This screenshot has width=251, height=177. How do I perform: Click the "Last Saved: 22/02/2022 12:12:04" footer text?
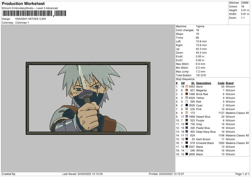pos(82,174)
